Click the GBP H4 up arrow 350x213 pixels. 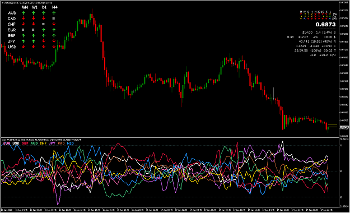[x=54, y=35]
